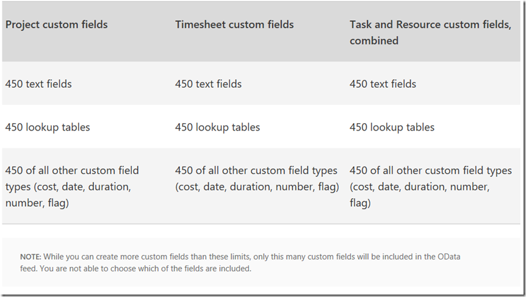
Task: Click the bold NOTE: label
Action: pyautogui.click(x=31, y=257)
